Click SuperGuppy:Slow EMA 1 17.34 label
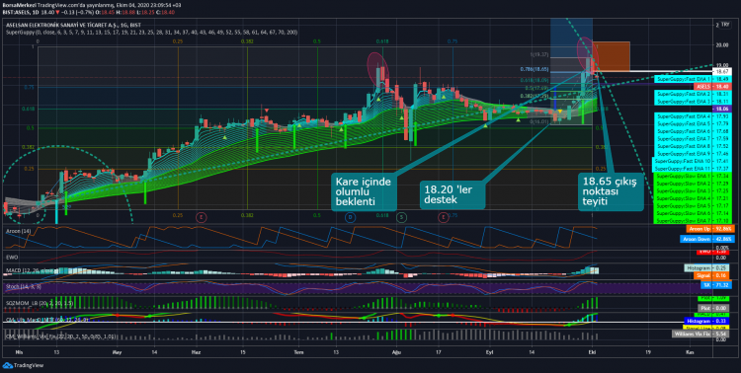The image size is (741, 373). point(694,176)
